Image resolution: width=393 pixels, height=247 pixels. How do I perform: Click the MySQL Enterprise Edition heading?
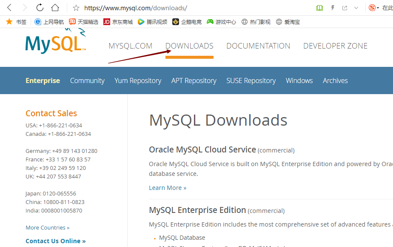click(x=197, y=210)
